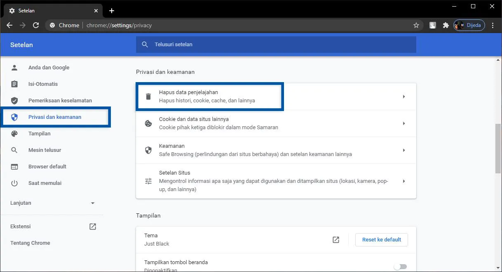Open Setelan Situs via its sliders icon
502x272 pixels.
click(148, 181)
